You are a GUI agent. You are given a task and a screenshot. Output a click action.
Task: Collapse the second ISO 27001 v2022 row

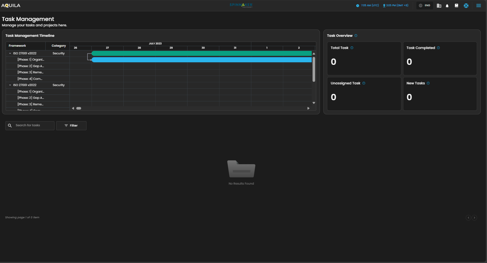tap(10, 85)
